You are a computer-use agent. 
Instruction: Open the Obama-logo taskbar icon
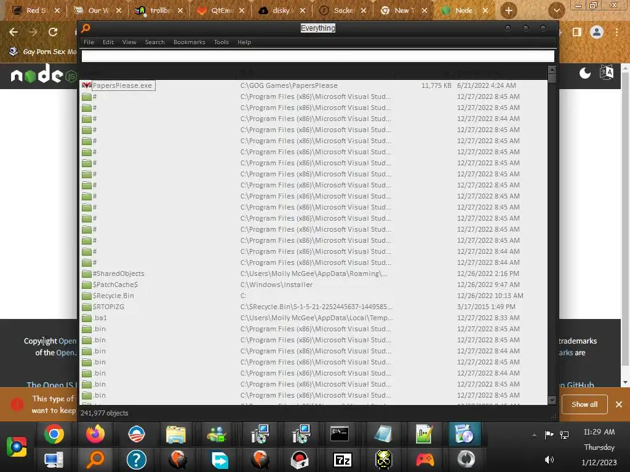[137, 435]
